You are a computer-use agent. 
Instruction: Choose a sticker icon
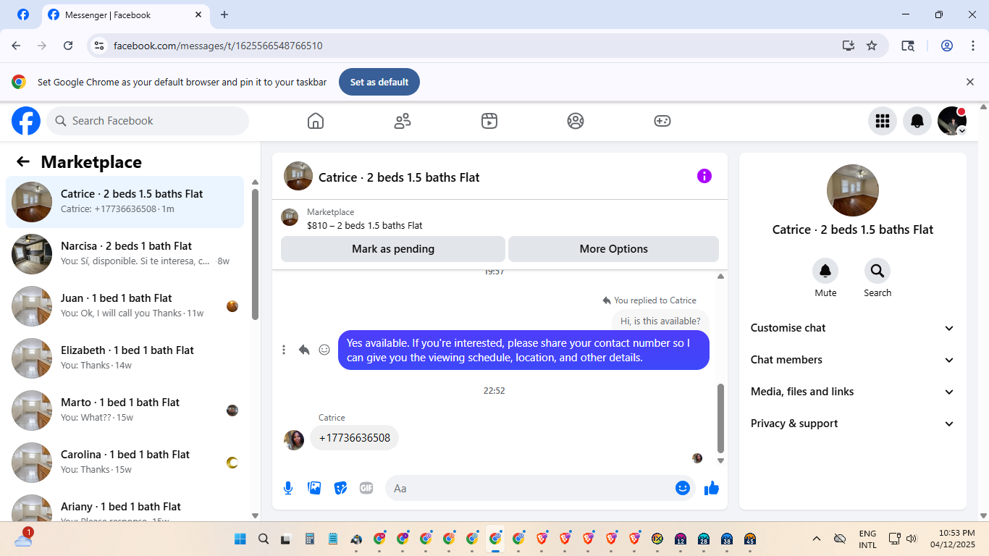340,488
